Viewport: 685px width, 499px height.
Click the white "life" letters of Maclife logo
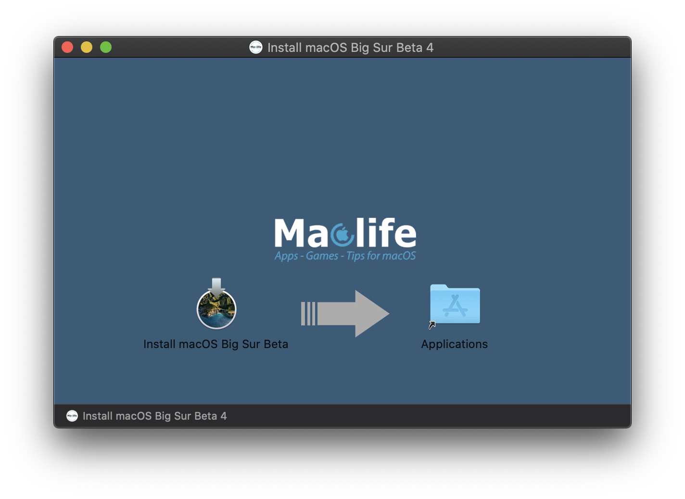pos(386,233)
